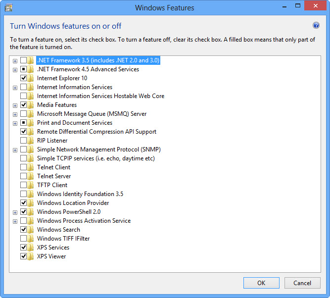The width and height of the screenshot is (330, 298).
Task: Uncheck XPS Viewer checkbox
Action: (23, 256)
